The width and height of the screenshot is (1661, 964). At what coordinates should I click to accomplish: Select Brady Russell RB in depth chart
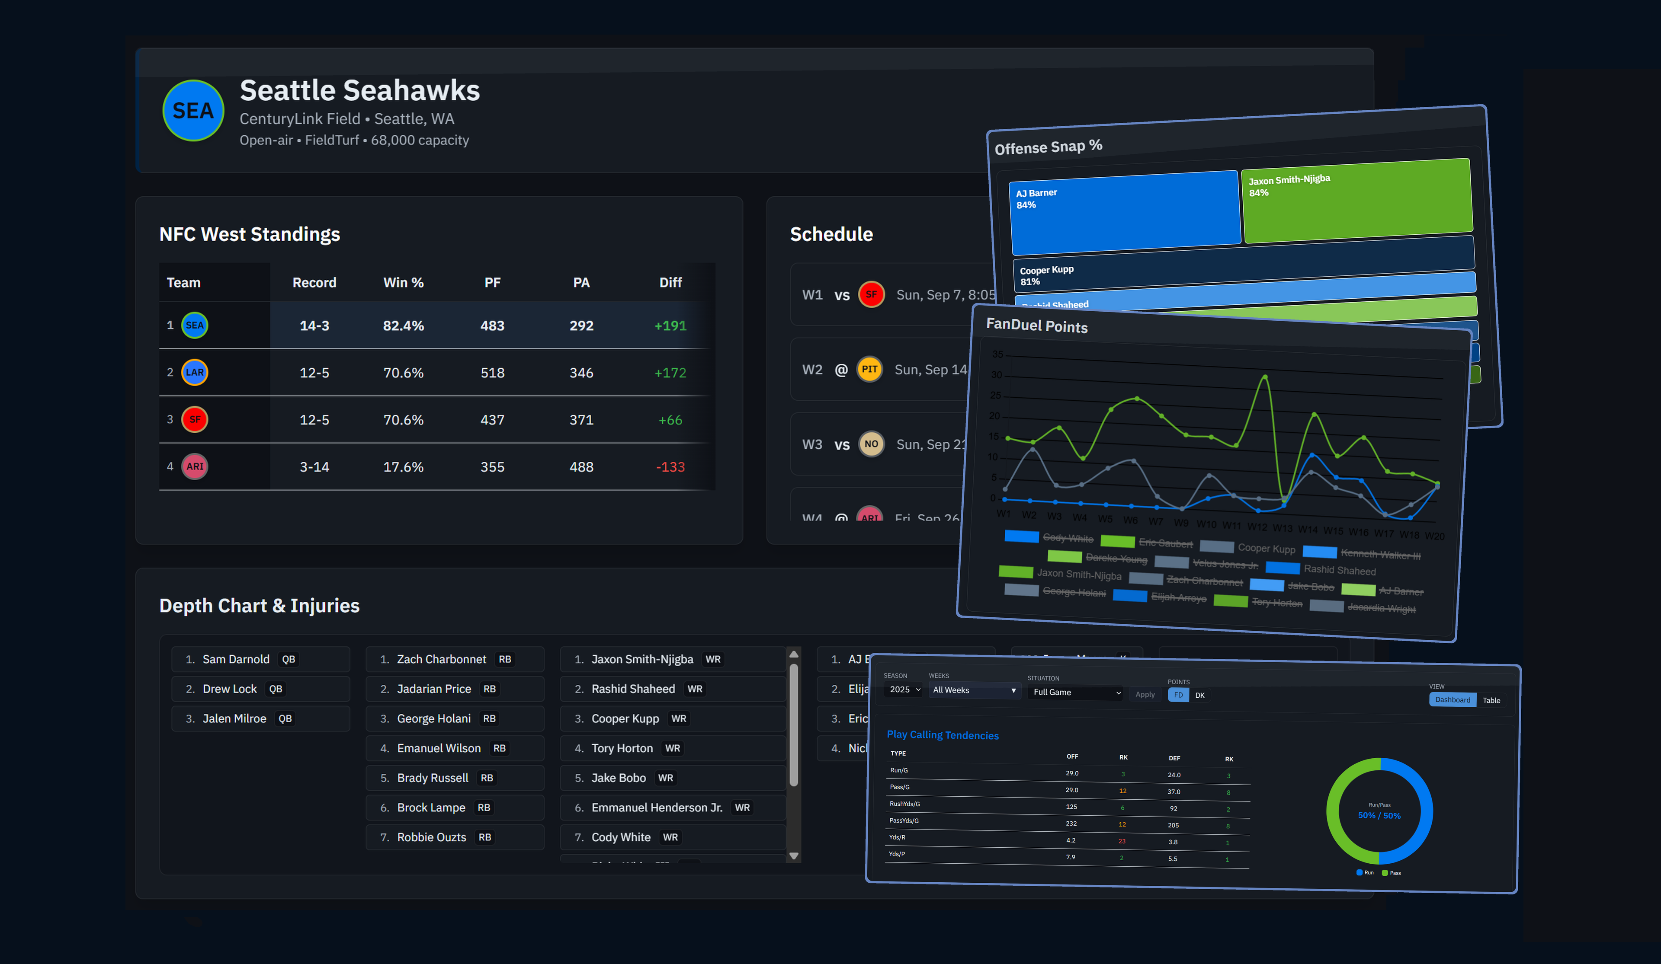click(455, 778)
